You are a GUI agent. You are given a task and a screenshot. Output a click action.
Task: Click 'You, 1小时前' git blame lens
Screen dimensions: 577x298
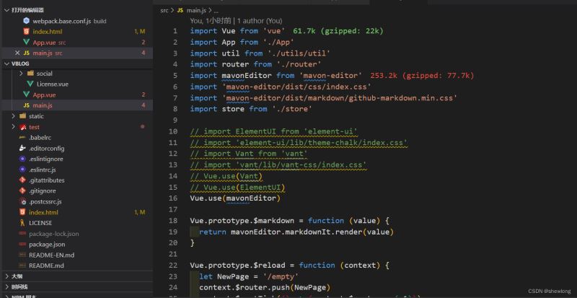coord(211,21)
